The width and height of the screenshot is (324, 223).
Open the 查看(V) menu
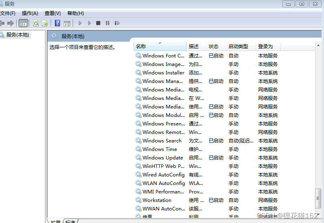click(x=53, y=13)
